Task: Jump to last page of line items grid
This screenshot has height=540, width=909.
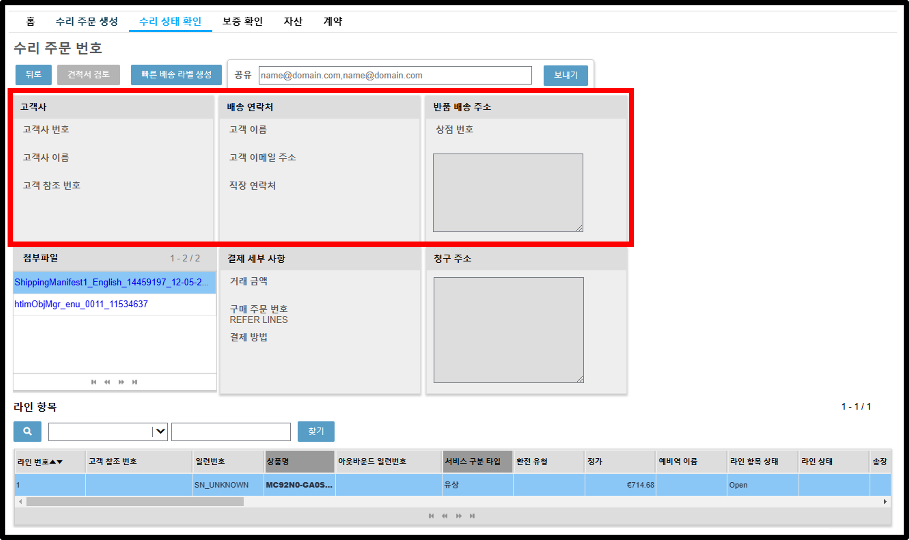Action: coord(472,516)
